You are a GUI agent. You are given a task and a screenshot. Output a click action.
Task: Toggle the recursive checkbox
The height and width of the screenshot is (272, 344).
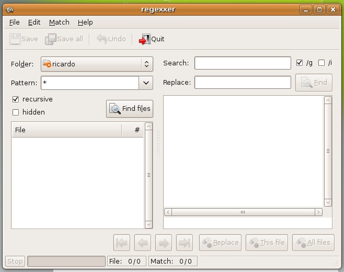pos(16,99)
